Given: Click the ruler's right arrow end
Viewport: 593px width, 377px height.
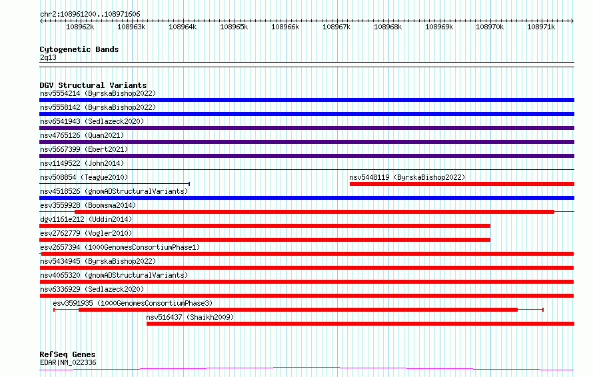Looking at the screenshot, I should [572, 21].
